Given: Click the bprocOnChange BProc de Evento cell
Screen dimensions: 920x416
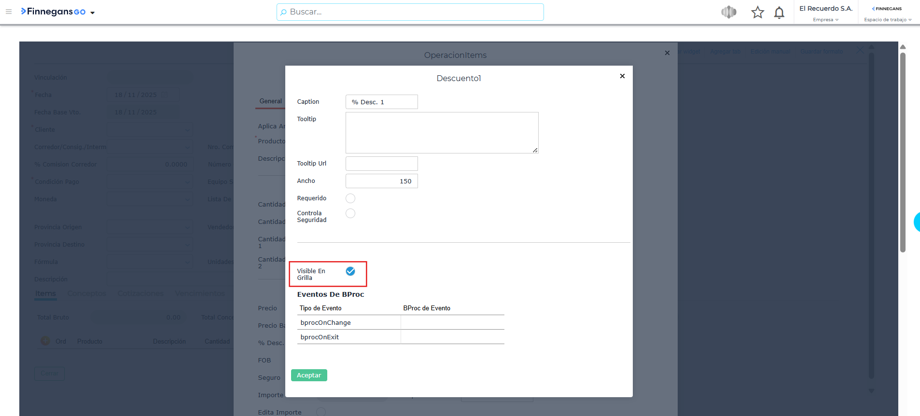Looking at the screenshot, I should coord(452,322).
